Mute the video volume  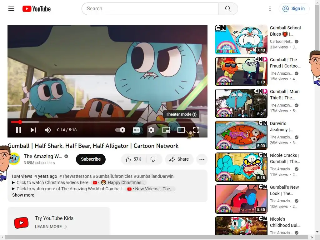tap(48, 130)
